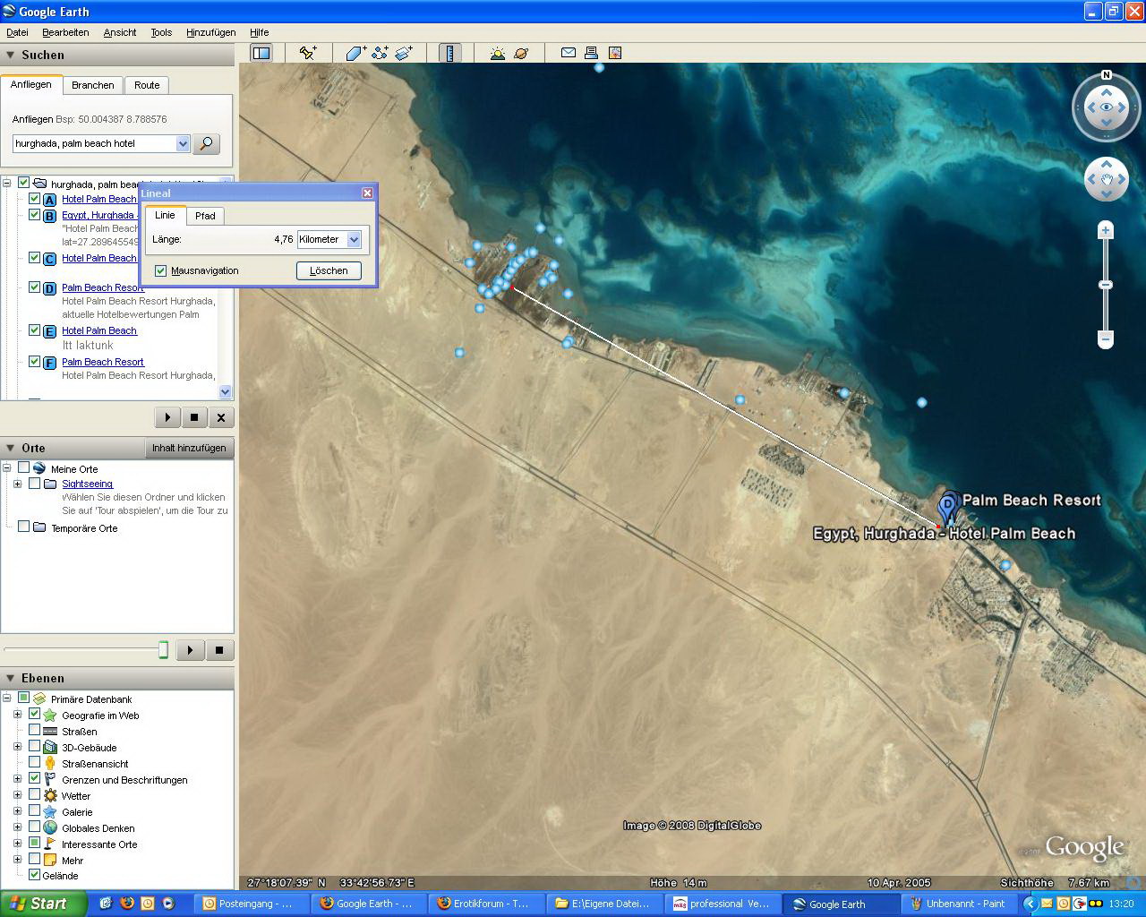Open the Tools menu
Viewport: 1146px width, 917px height.
(x=161, y=32)
